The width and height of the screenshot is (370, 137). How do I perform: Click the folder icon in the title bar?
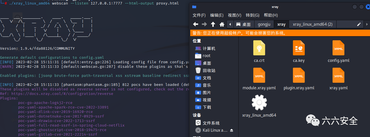pos(194,7)
